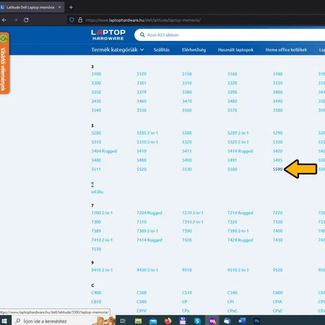Open the 3560 model link
The height and width of the screenshot is (325, 325).
pos(187,110)
